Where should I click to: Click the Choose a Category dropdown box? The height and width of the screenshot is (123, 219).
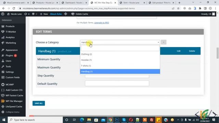120,42
